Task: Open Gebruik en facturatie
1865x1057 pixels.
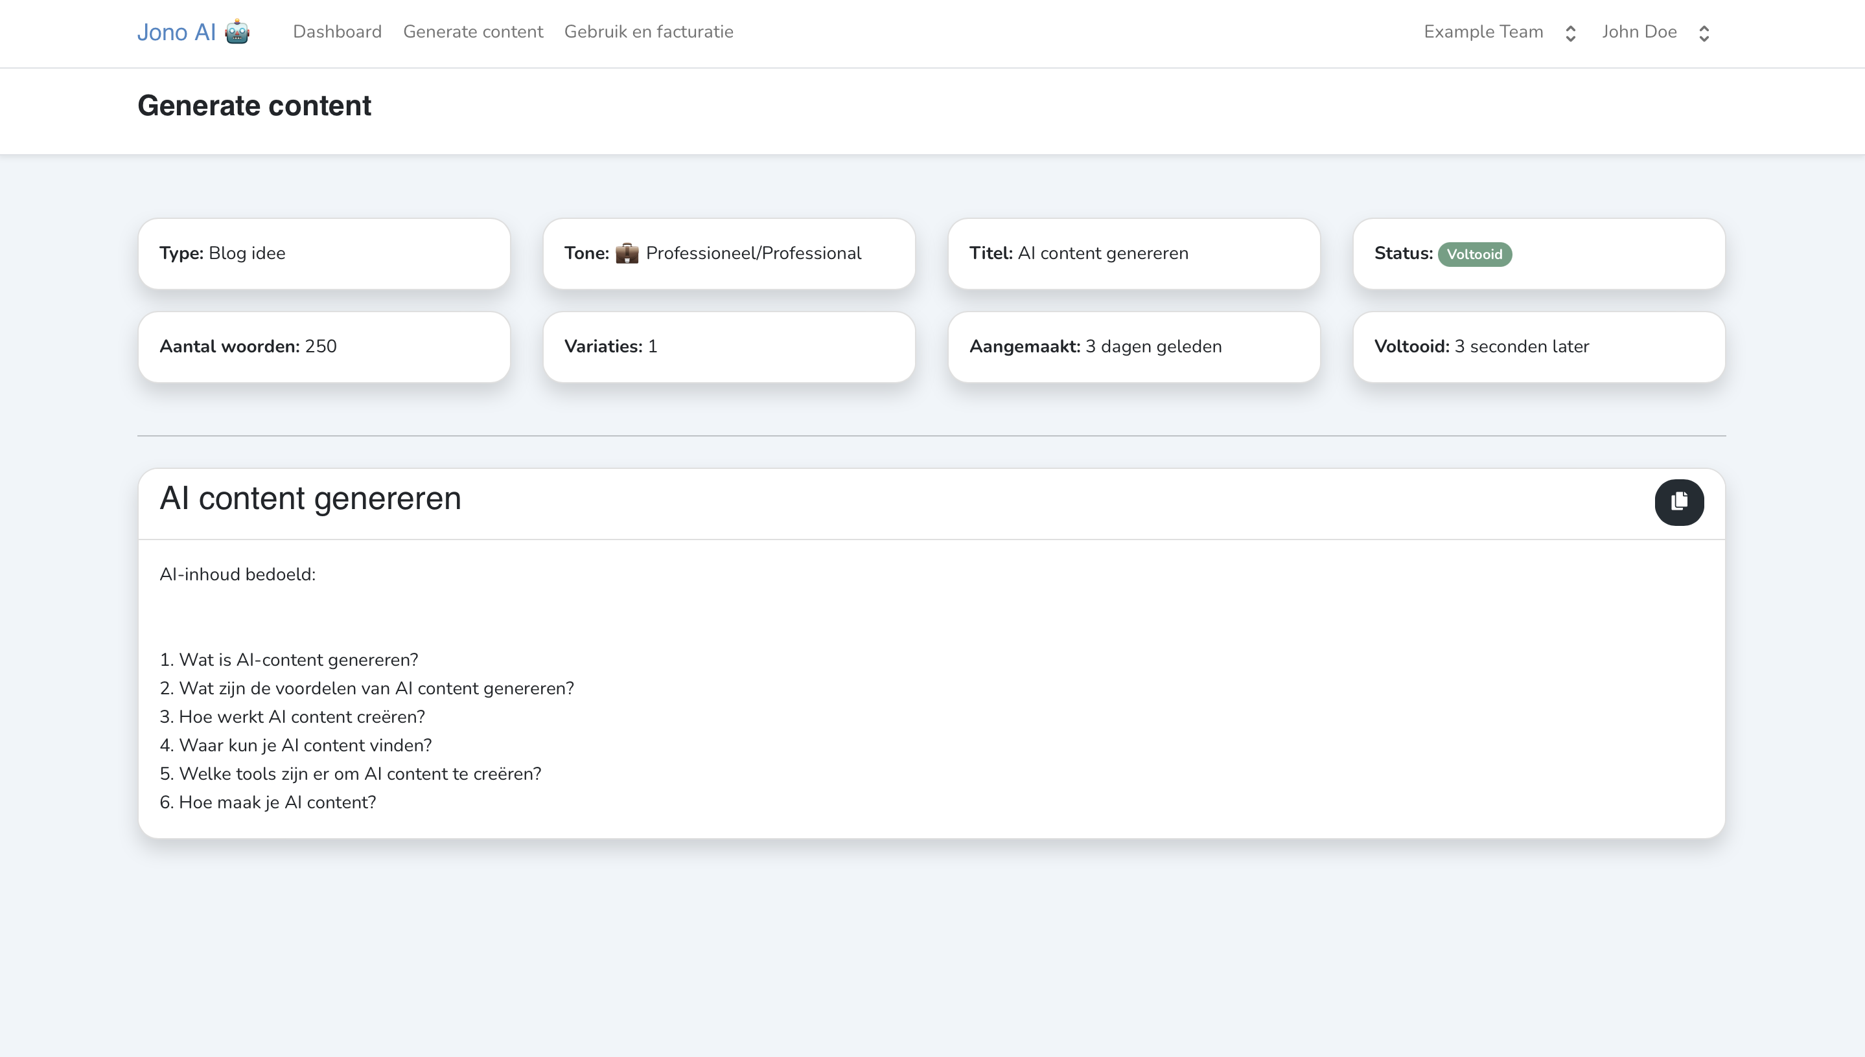Action: (649, 32)
